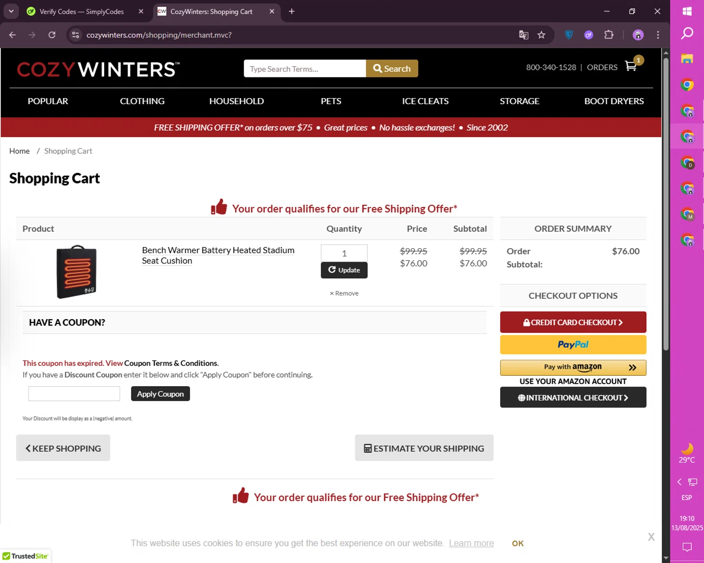Open the POPULAR menu
The height and width of the screenshot is (563, 704).
[x=48, y=101]
